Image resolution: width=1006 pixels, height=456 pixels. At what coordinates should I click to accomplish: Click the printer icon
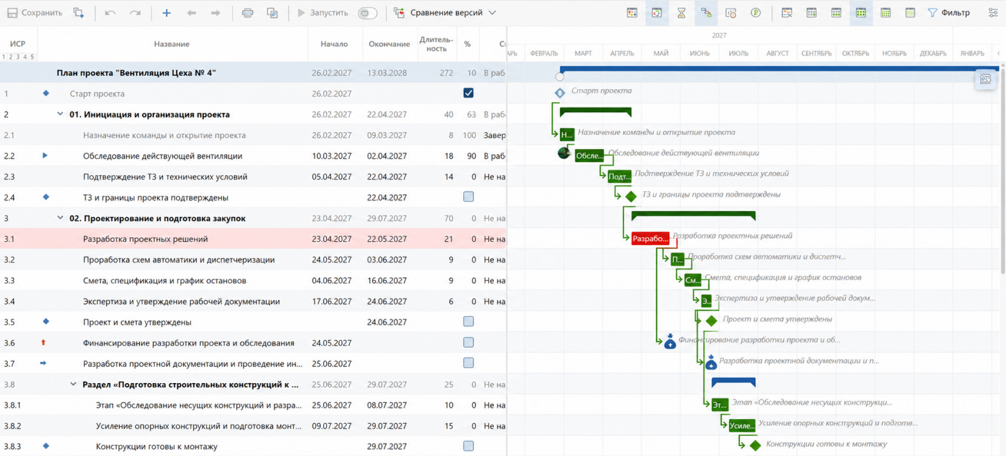248,13
